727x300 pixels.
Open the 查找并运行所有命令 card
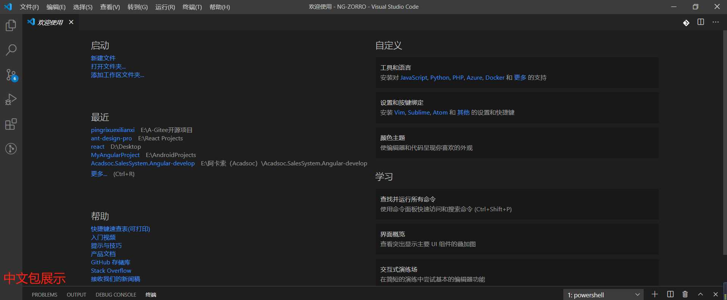pos(517,204)
